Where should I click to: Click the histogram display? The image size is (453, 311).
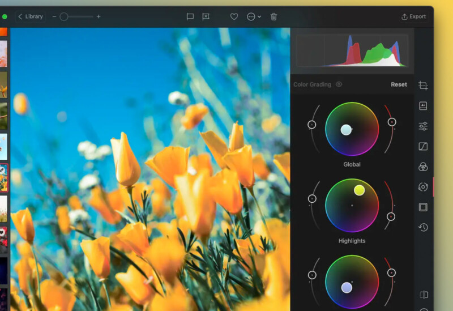click(352, 50)
